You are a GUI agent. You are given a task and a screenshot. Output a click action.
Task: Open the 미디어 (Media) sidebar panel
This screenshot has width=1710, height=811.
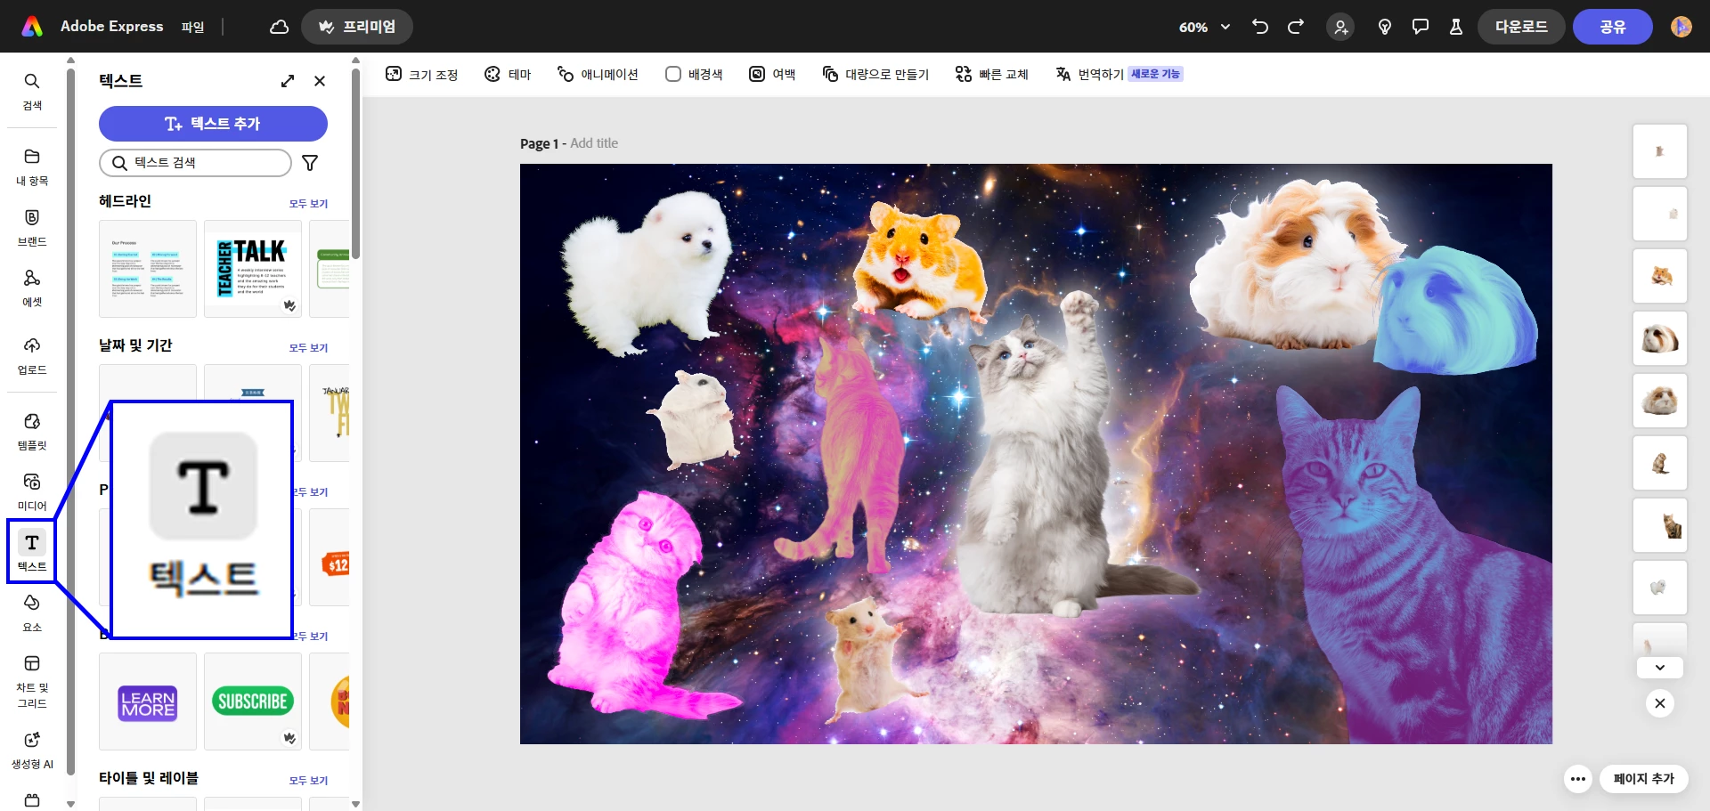[32, 491]
